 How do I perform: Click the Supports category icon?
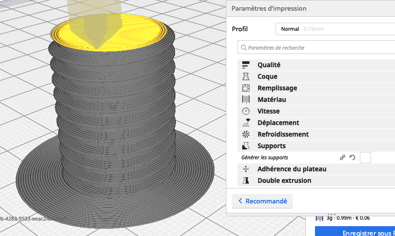coord(246,146)
